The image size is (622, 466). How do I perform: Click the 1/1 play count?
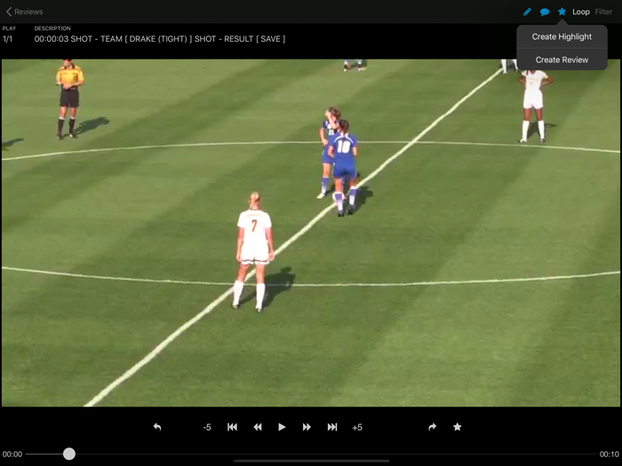[x=7, y=39]
